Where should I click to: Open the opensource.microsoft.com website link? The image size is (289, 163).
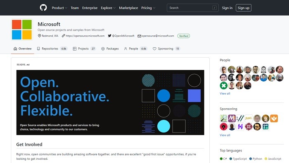click(85, 36)
